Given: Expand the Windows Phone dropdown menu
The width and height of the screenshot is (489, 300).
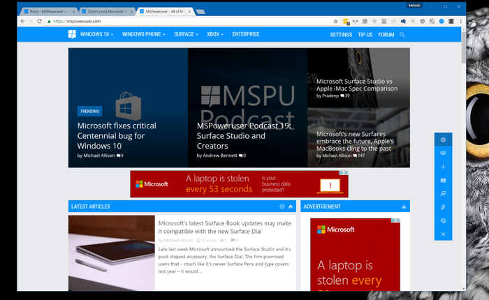Looking at the screenshot, I should point(143,34).
